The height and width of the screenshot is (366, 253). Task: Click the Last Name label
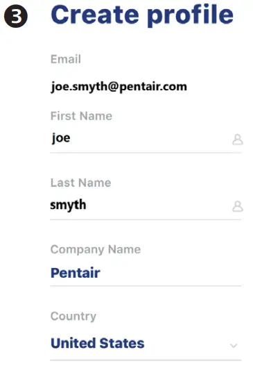pos(80,183)
